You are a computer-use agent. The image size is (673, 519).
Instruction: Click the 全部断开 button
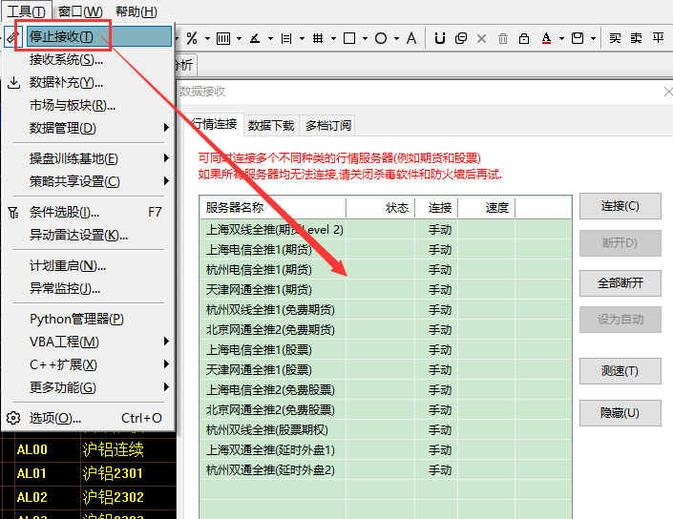(x=620, y=283)
